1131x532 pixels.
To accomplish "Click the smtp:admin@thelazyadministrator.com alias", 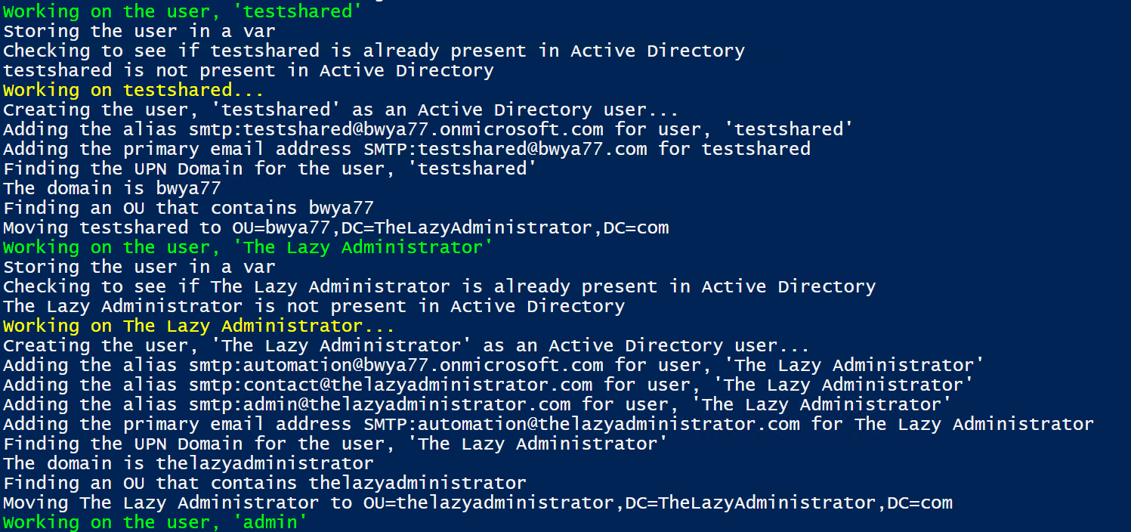I will click(x=380, y=404).
